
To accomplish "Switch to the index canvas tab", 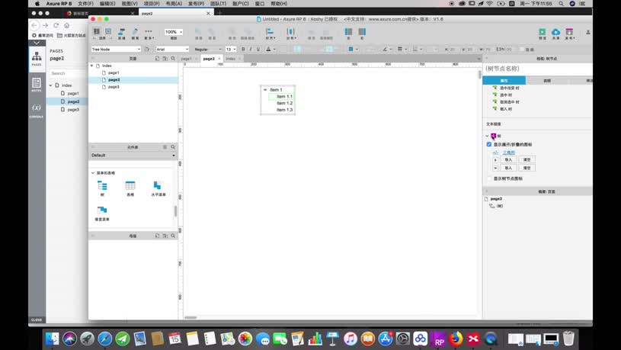I will (231, 59).
